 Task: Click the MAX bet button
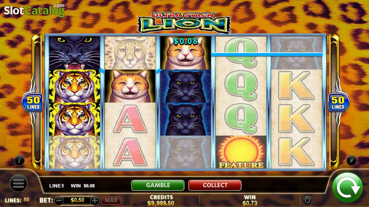(111, 201)
